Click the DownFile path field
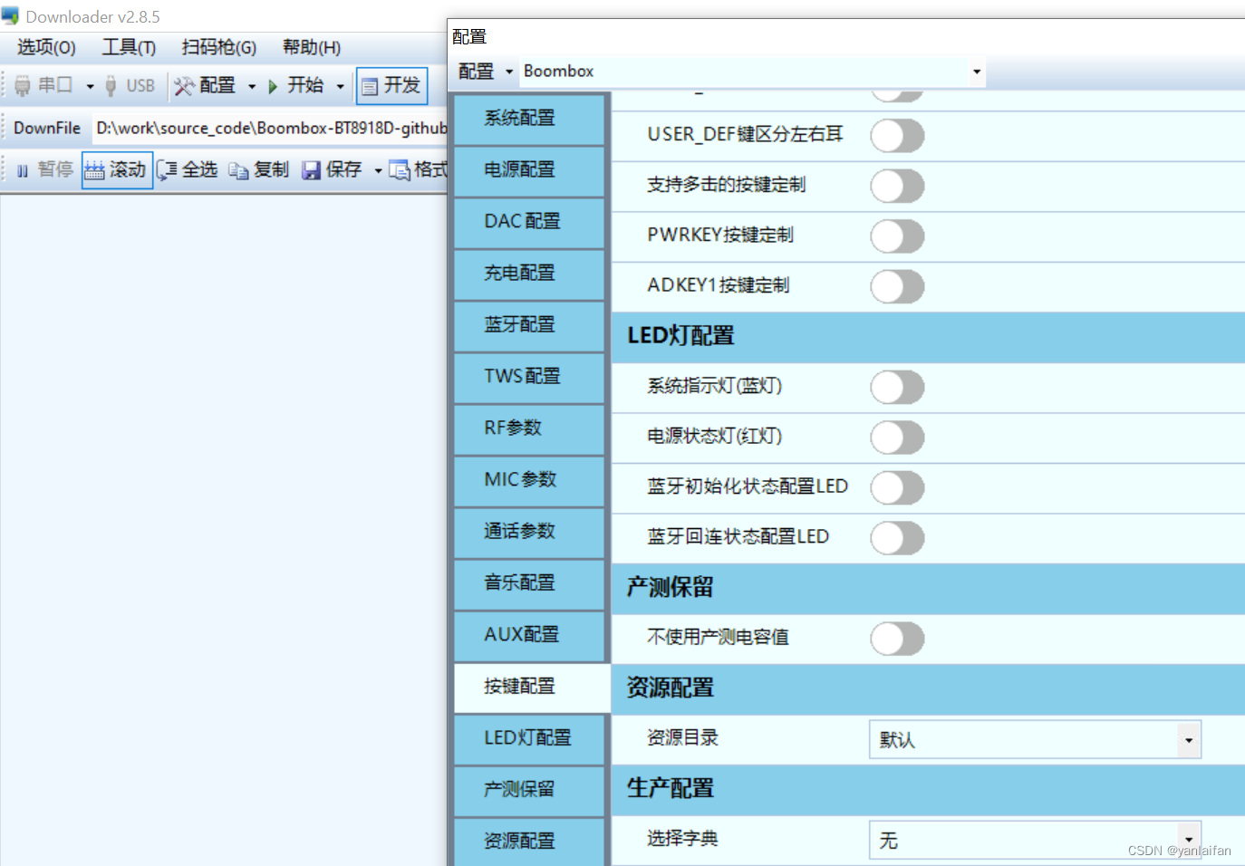The image size is (1245, 866). pyautogui.click(x=272, y=128)
